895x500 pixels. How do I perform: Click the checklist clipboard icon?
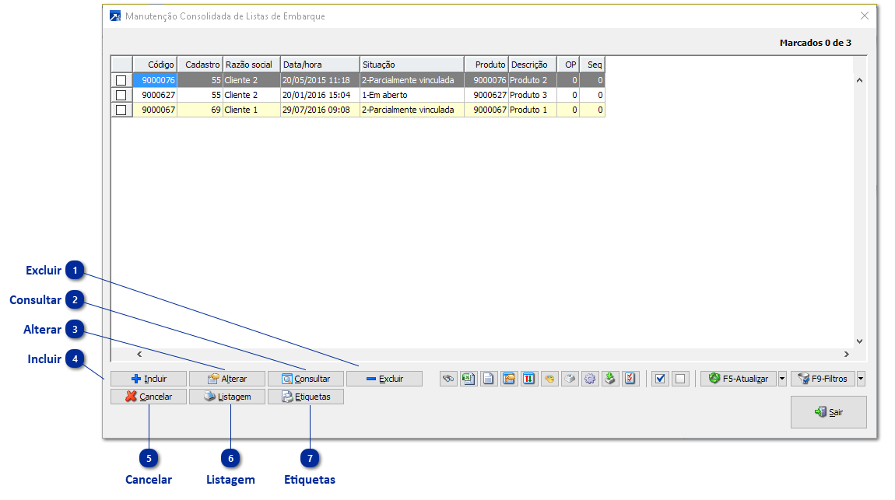click(630, 379)
